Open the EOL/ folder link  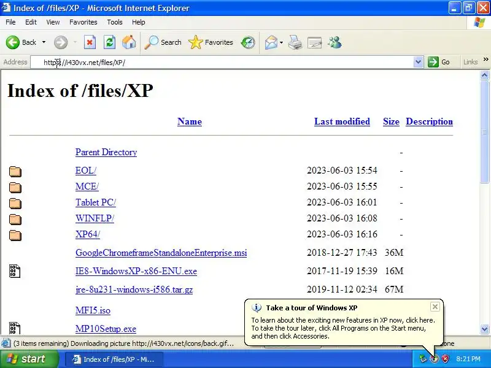(x=86, y=171)
